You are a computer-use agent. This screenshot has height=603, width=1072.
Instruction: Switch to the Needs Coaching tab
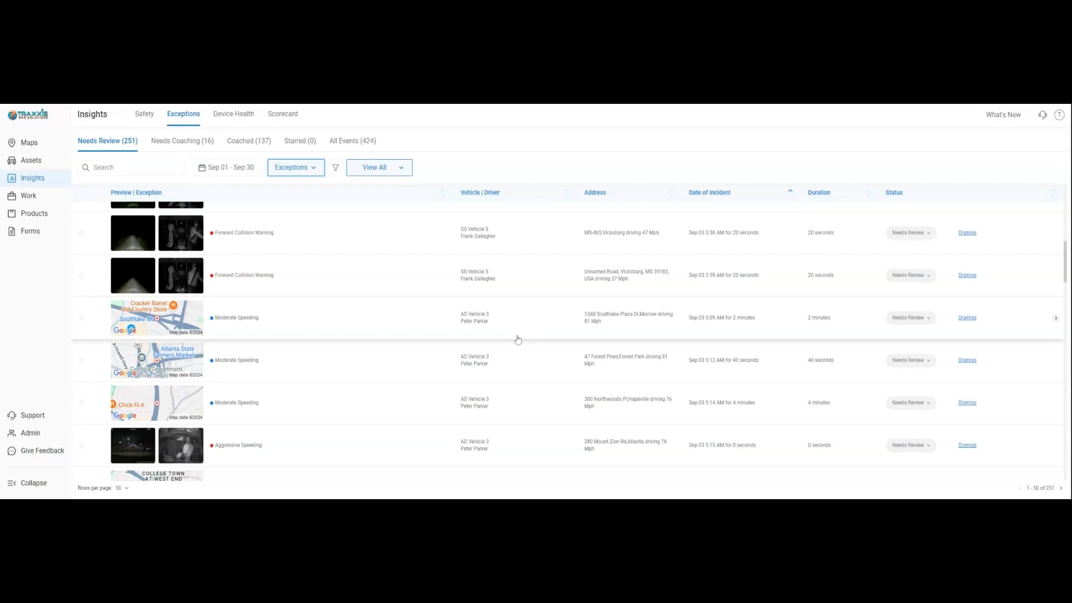pyautogui.click(x=182, y=141)
